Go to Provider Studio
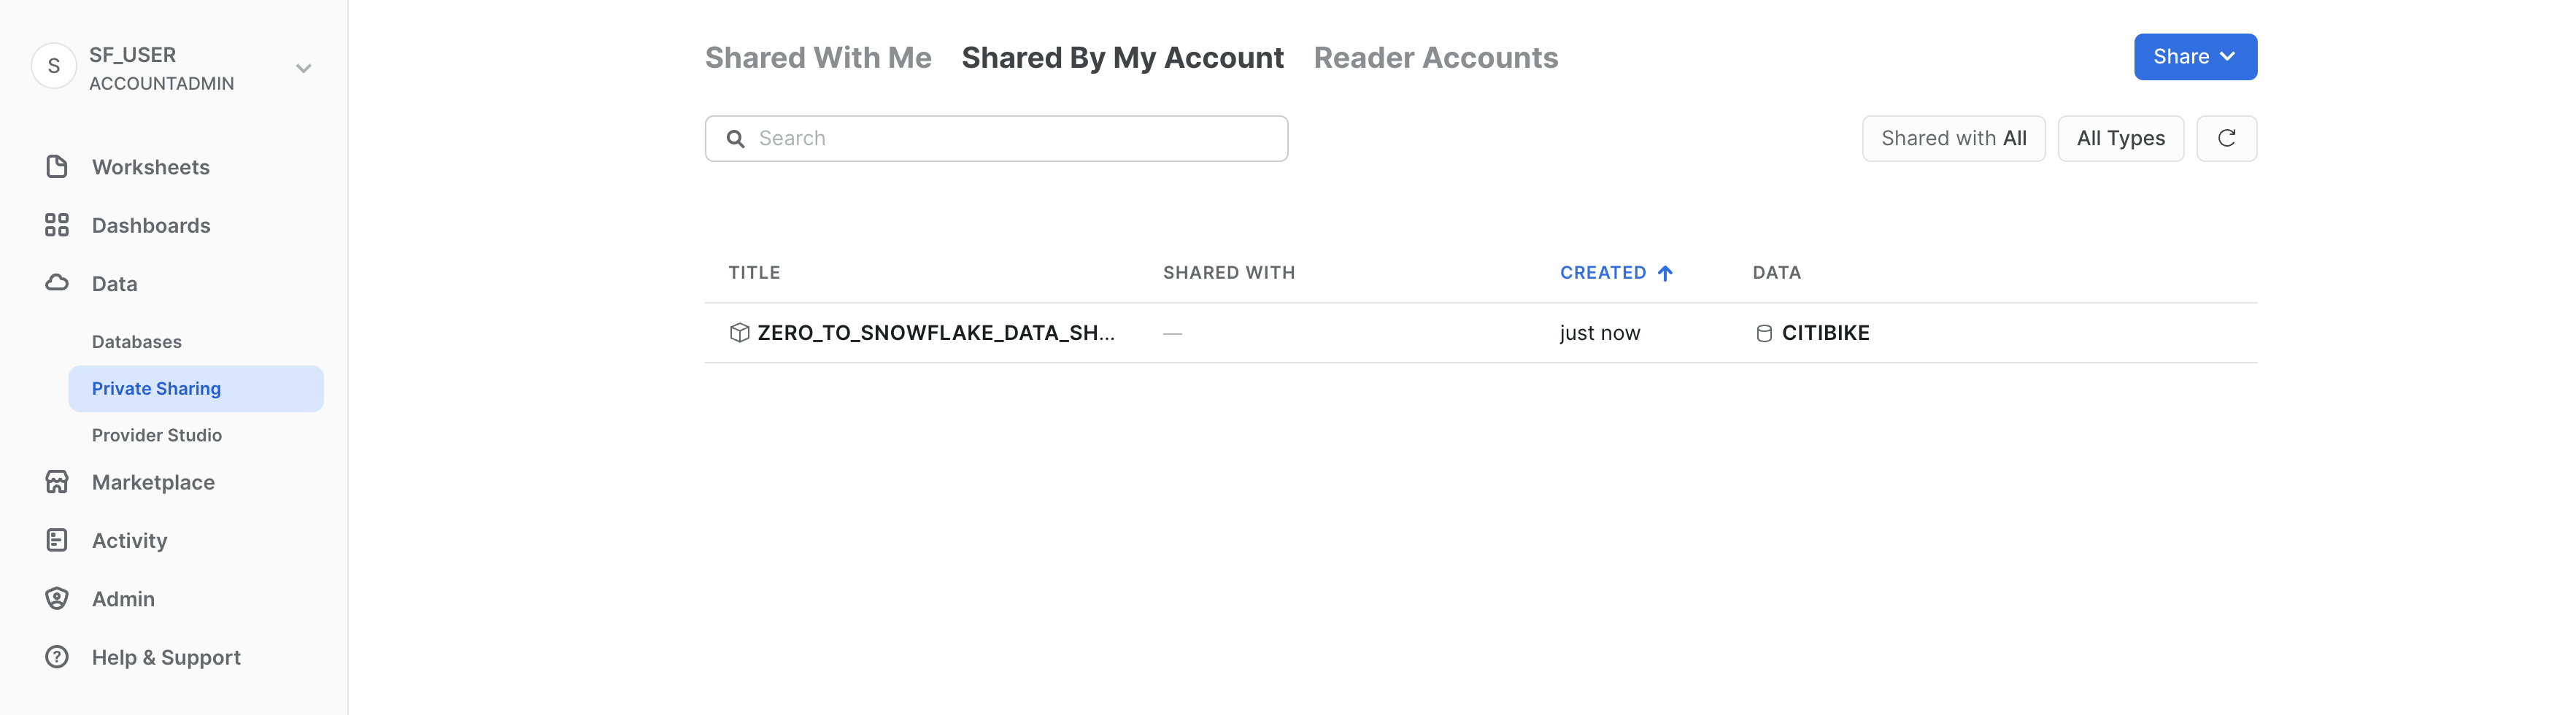2576x715 pixels. coord(157,435)
